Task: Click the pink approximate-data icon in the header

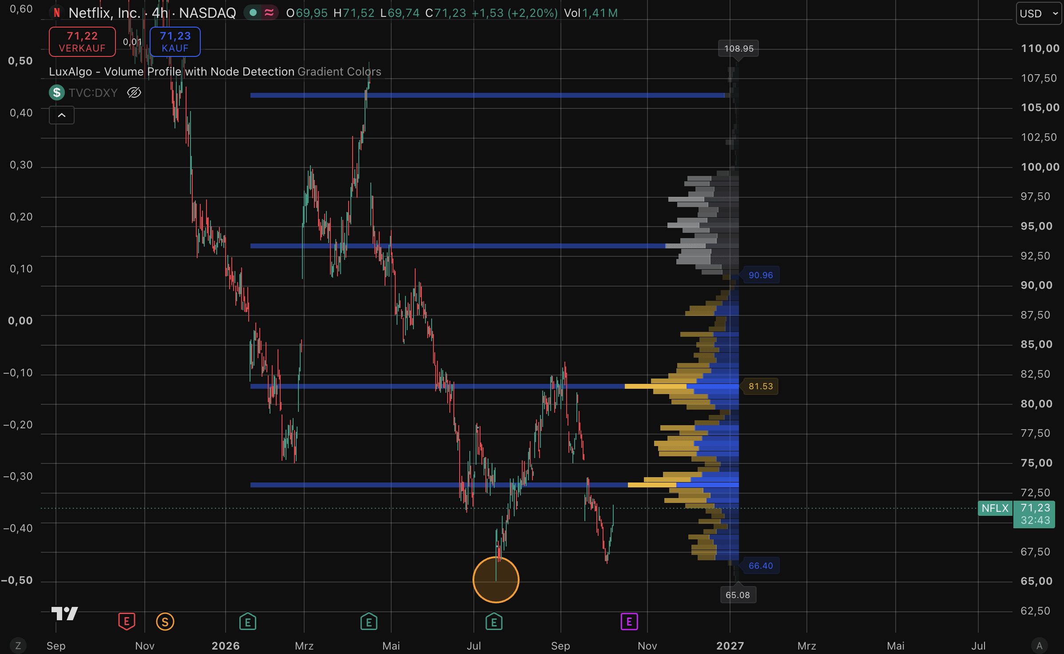Action: 269,13
